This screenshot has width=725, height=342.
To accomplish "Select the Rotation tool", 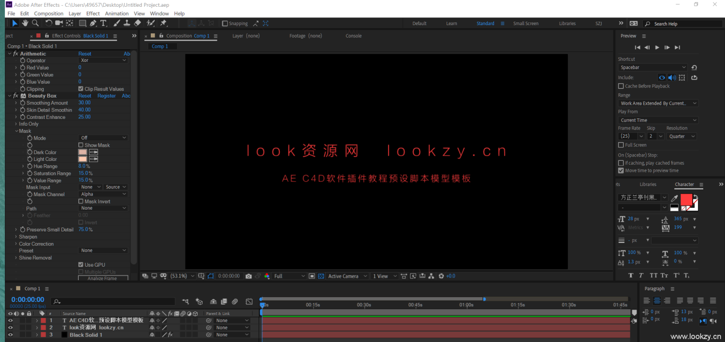I will point(48,23).
